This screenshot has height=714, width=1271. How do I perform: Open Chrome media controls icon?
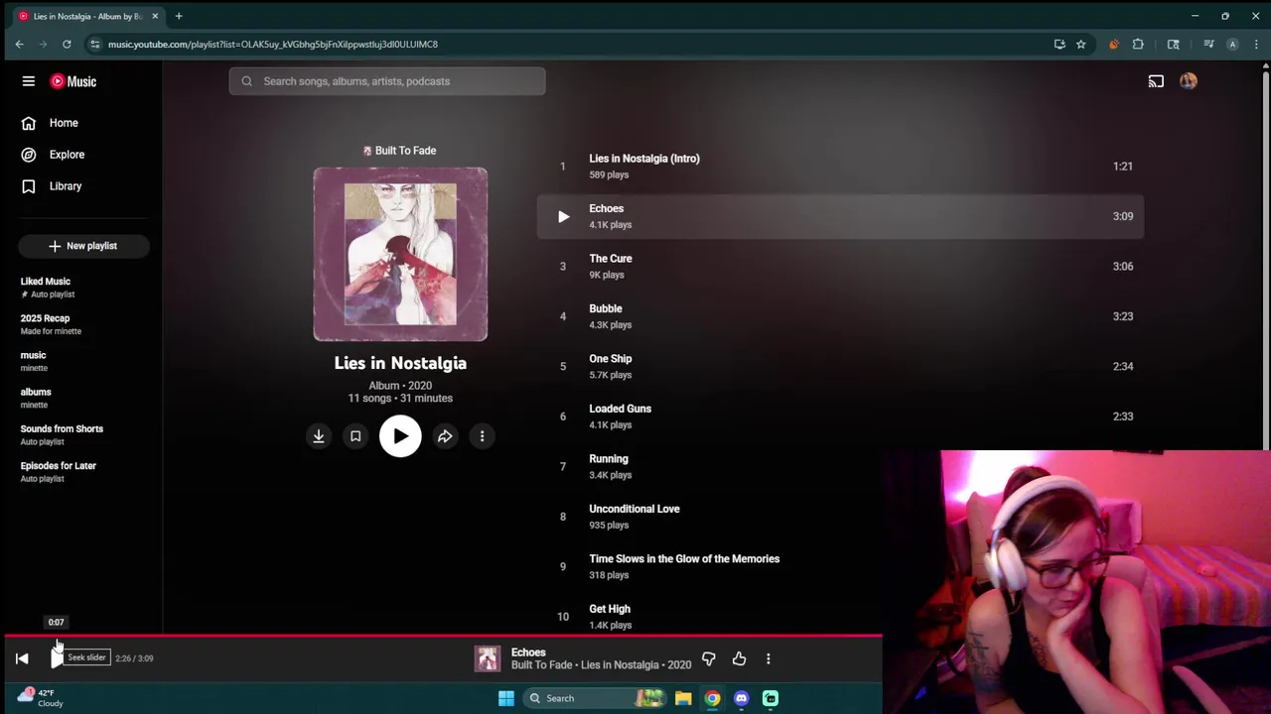tap(1208, 44)
